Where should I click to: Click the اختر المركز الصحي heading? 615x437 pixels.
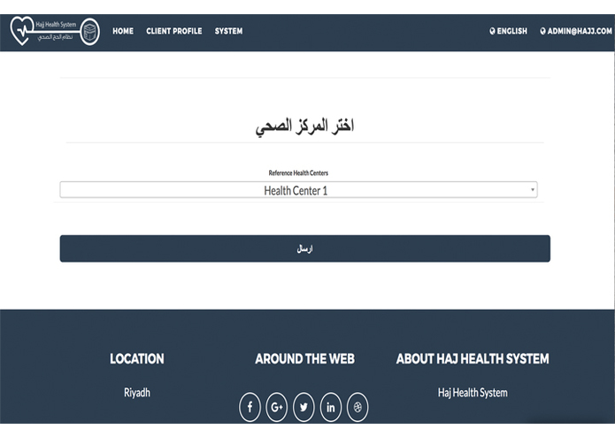pos(304,126)
